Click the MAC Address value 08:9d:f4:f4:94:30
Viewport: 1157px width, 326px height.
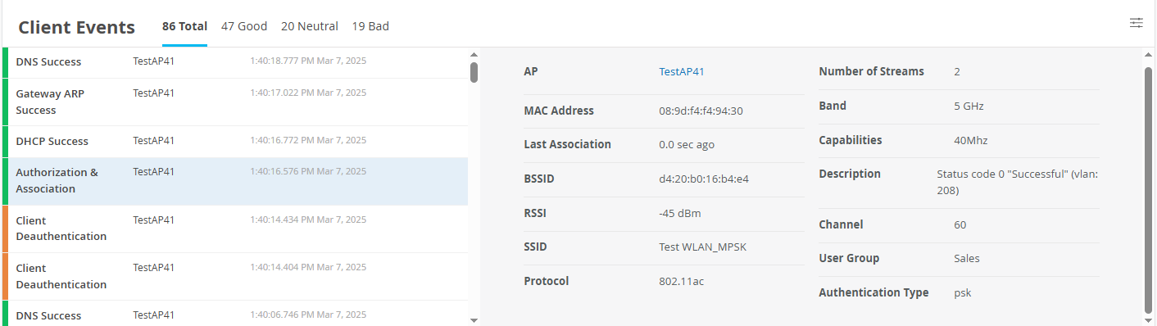(701, 111)
